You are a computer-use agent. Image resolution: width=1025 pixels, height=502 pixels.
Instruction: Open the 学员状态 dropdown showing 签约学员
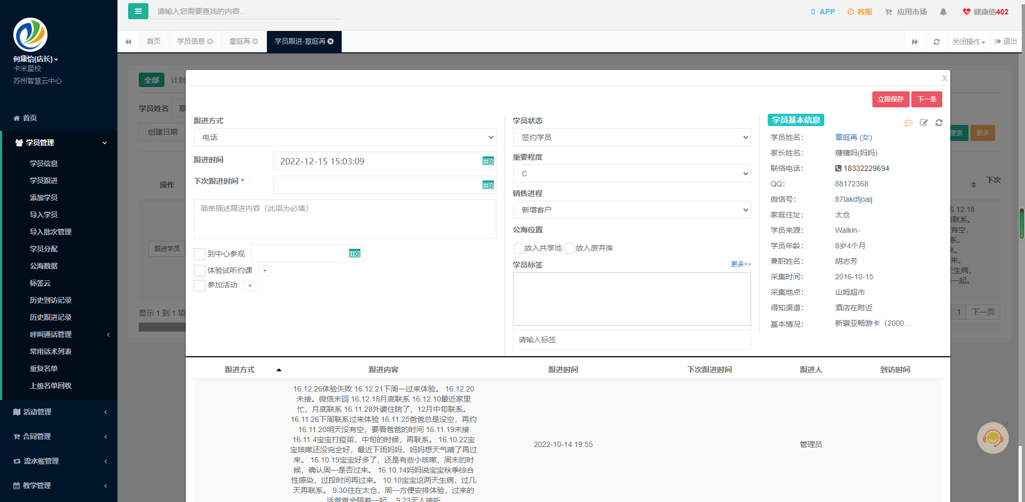tap(632, 137)
